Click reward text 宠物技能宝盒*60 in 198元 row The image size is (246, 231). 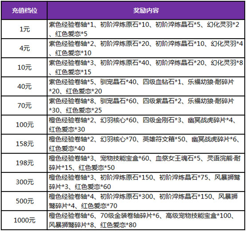click(x=125, y=158)
